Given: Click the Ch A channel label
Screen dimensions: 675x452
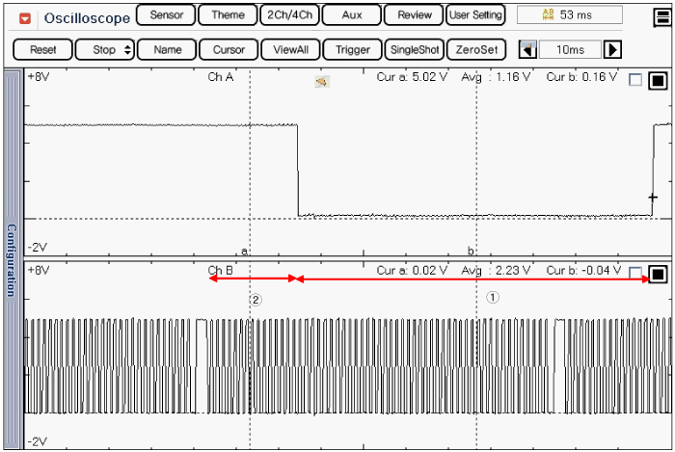Looking at the screenshot, I should click(x=221, y=77).
